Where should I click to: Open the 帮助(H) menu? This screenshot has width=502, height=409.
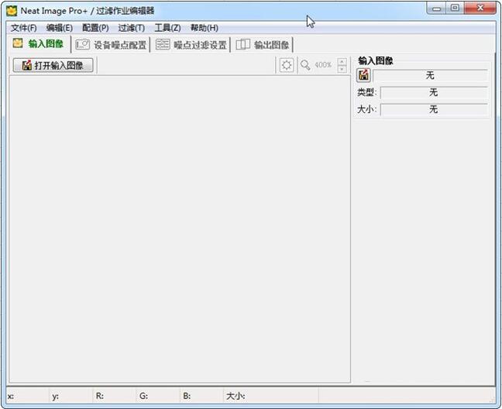click(x=205, y=28)
